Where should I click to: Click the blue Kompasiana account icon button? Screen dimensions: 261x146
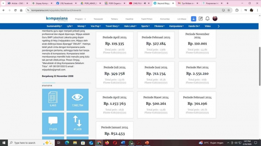[x=194, y=19]
